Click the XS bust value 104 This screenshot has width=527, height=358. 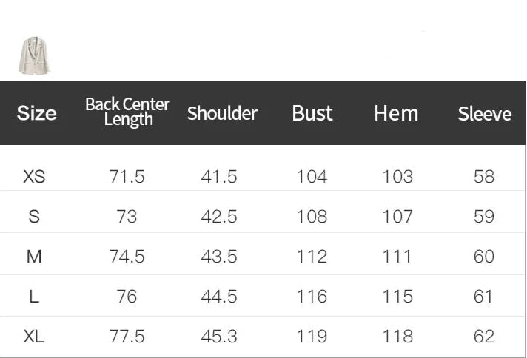point(312,177)
